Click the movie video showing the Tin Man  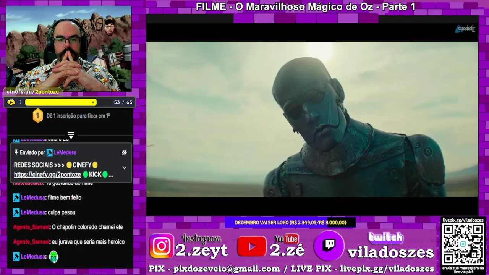(x=312, y=120)
